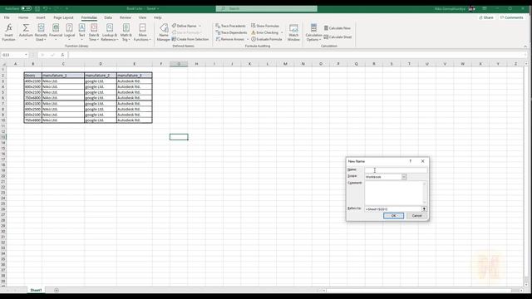532x299 pixels.
Task: Open Text functions list
Action: (81, 32)
